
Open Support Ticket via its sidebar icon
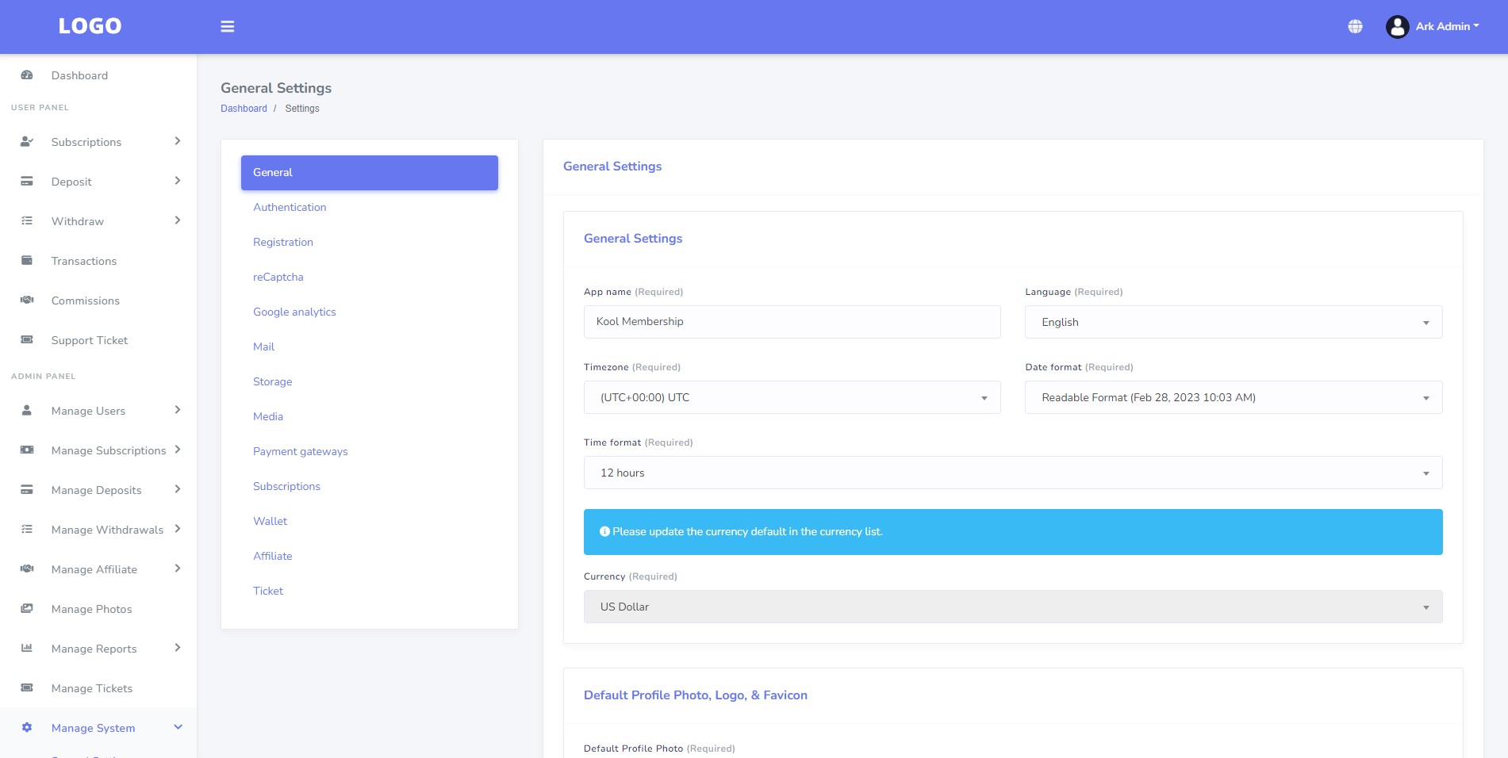click(28, 339)
